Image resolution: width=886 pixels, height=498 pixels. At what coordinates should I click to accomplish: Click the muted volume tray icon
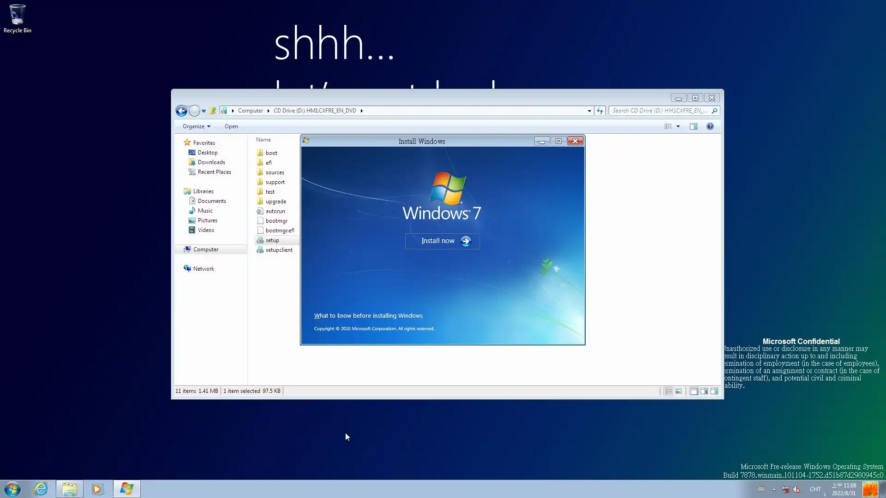point(796,489)
